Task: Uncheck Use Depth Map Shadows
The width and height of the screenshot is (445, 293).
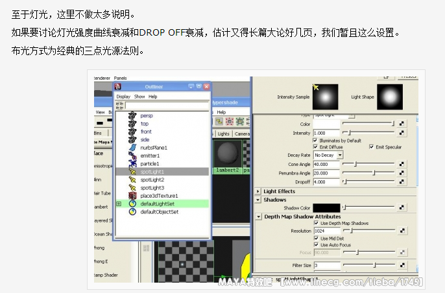Action: (x=316, y=224)
